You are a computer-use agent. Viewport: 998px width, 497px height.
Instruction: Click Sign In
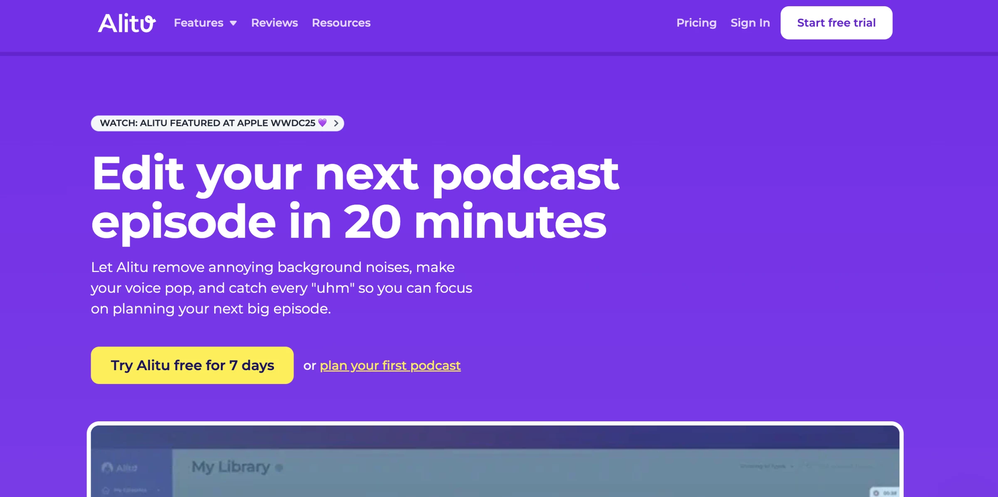click(x=750, y=23)
